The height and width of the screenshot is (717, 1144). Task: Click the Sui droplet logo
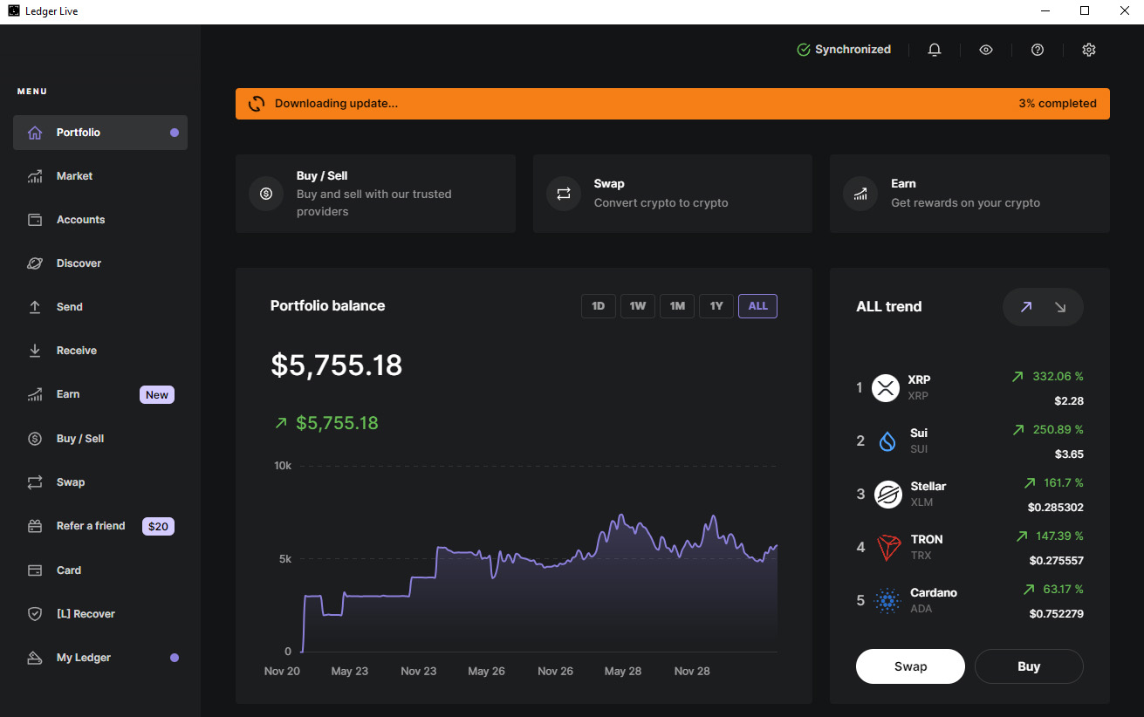pos(887,440)
